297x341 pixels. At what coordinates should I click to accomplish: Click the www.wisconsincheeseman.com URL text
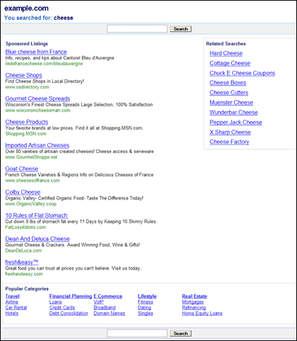[37, 110]
